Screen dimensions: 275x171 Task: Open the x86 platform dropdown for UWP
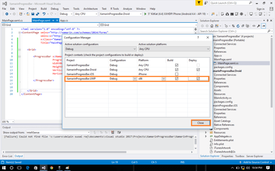163,79
